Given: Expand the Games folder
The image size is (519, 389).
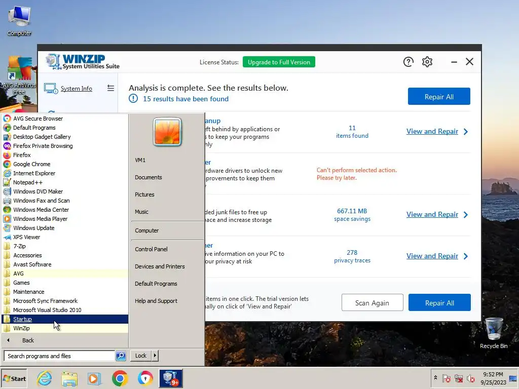Looking at the screenshot, I should pyautogui.click(x=65, y=283).
